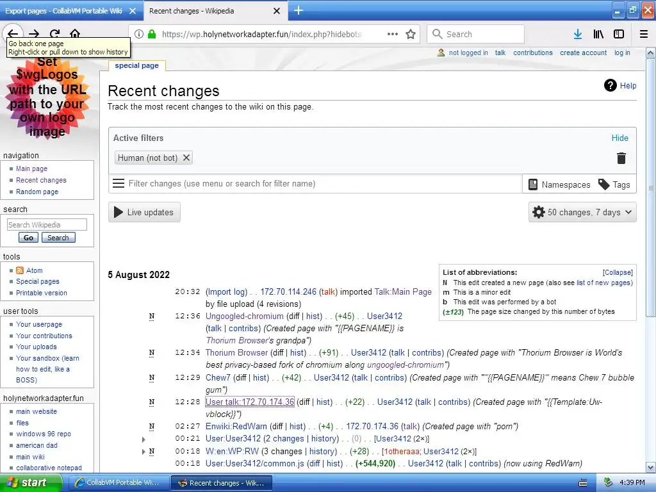Bookmark this page with the star
The image size is (656, 492).
pyautogui.click(x=411, y=34)
